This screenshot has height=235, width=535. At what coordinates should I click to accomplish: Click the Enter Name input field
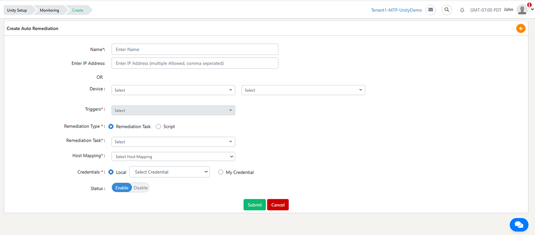tap(195, 49)
